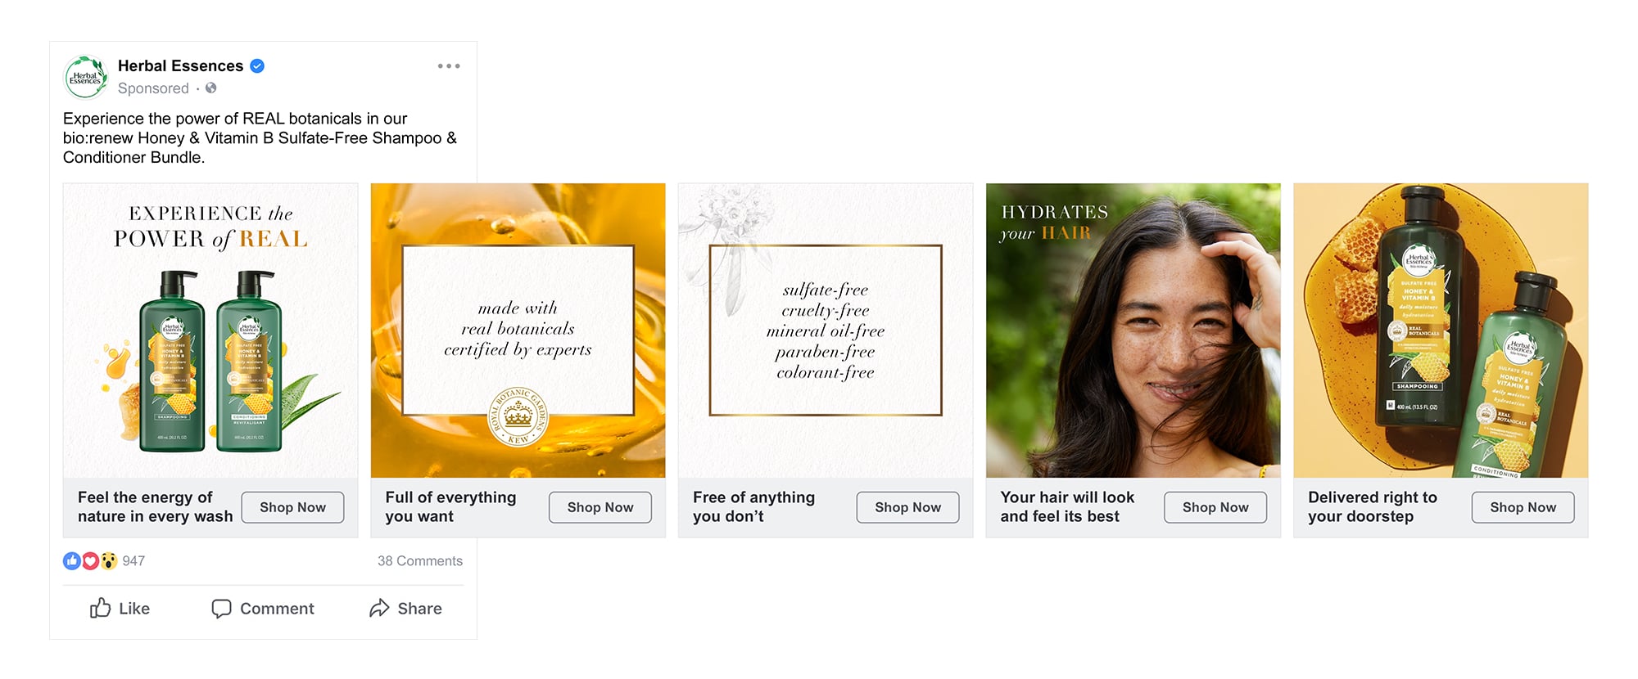Open the Herbal Essences page name
The image size is (1638, 679).
[x=180, y=66]
